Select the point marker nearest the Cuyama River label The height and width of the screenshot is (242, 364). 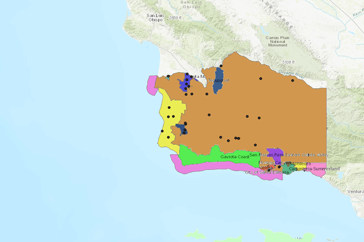293,80
